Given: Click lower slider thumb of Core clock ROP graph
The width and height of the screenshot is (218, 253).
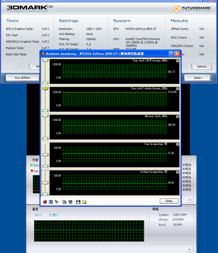Looking at the screenshot, I should tap(45, 82).
